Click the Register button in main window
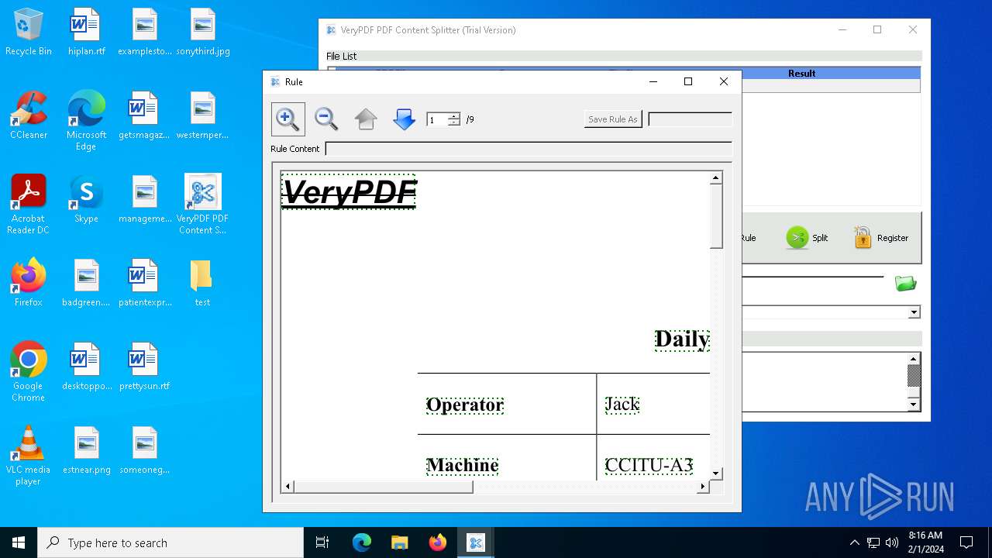Image resolution: width=992 pixels, height=558 pixels. coord(880,238)
